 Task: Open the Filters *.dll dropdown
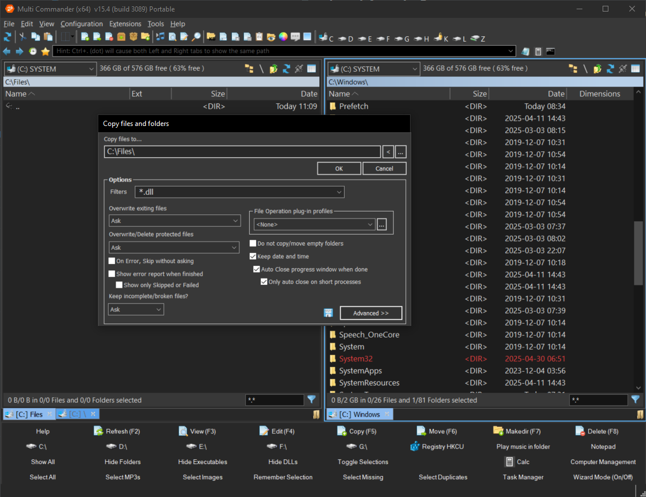(339, 192)
